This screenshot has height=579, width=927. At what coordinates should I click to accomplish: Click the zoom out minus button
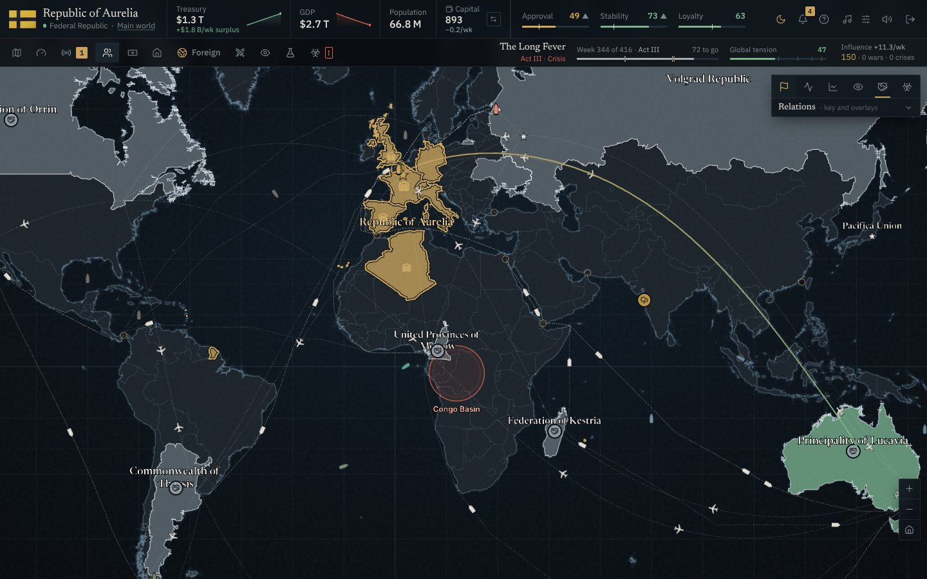point(909,510)
